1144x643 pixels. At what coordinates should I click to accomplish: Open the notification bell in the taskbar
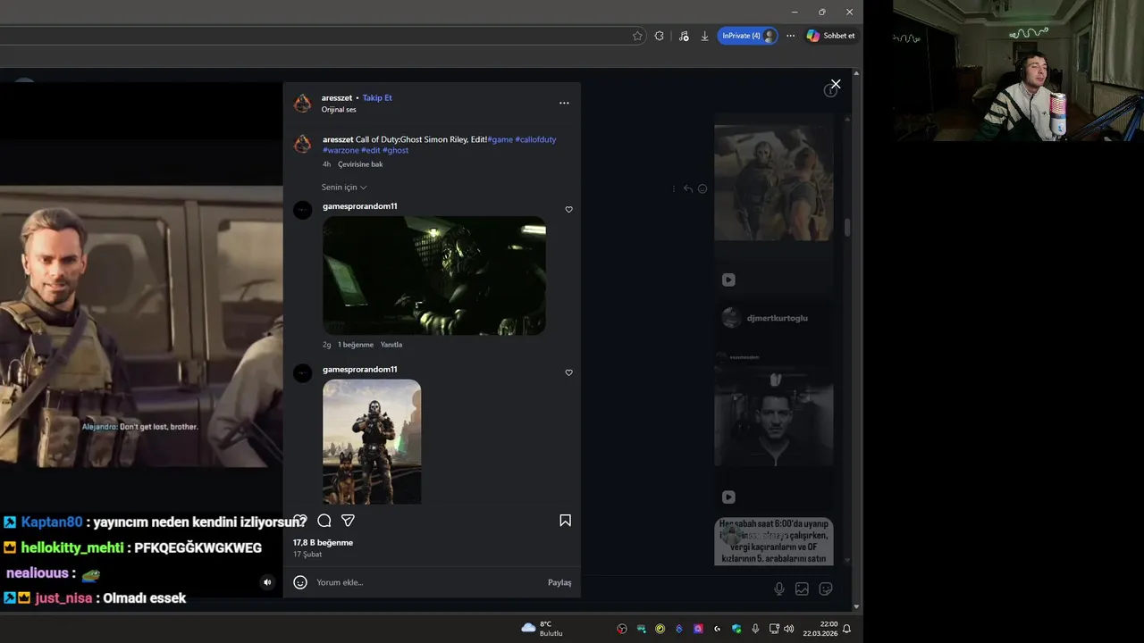pos(846,629)
